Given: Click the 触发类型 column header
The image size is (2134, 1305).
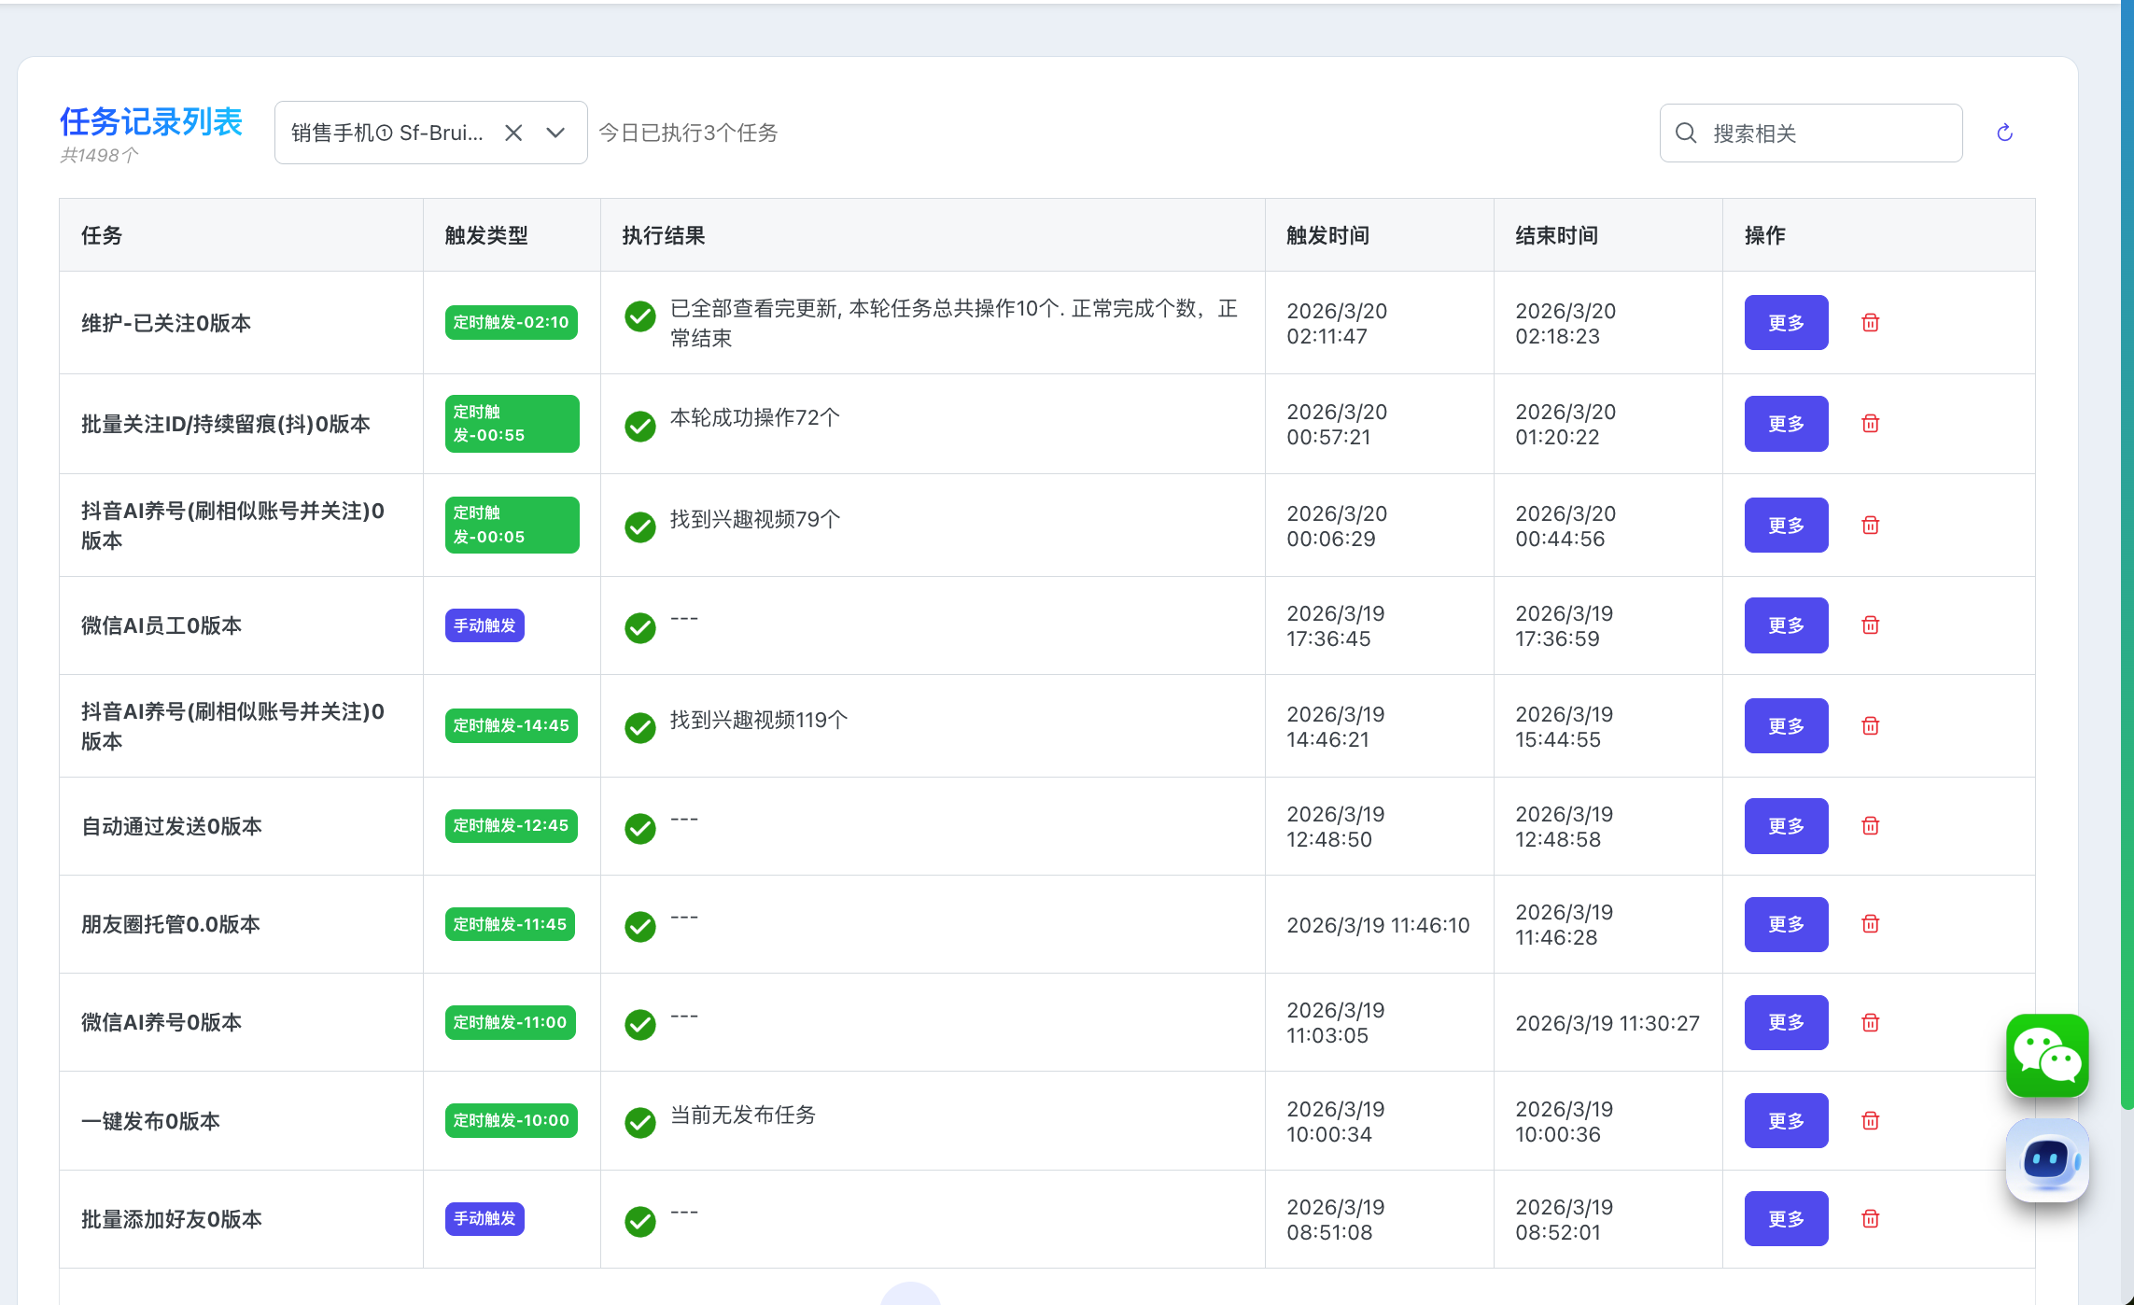Looking at the screenshot, I should 486,235.
